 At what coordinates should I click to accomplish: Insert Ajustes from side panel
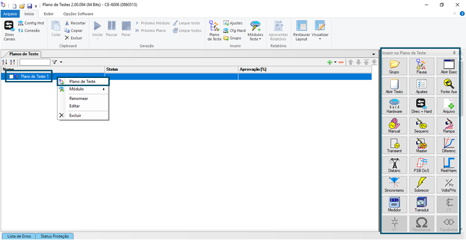[422, 86]
